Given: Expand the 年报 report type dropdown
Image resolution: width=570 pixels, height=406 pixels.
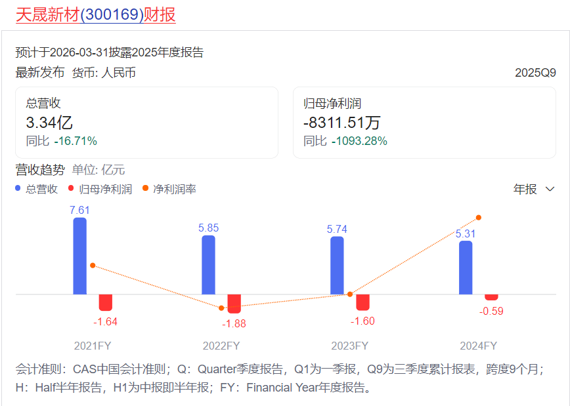Looking at the screenshot, I should [x=534, y=189].
